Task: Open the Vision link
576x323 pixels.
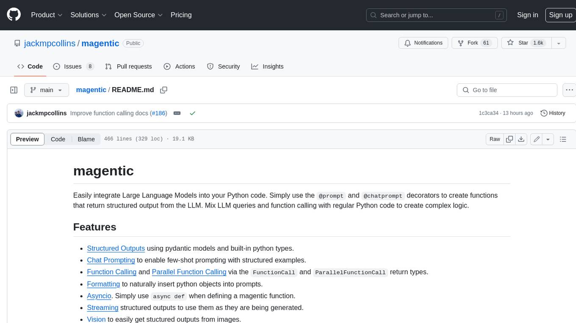Action: pyautogui.click(x=96, y=319)
